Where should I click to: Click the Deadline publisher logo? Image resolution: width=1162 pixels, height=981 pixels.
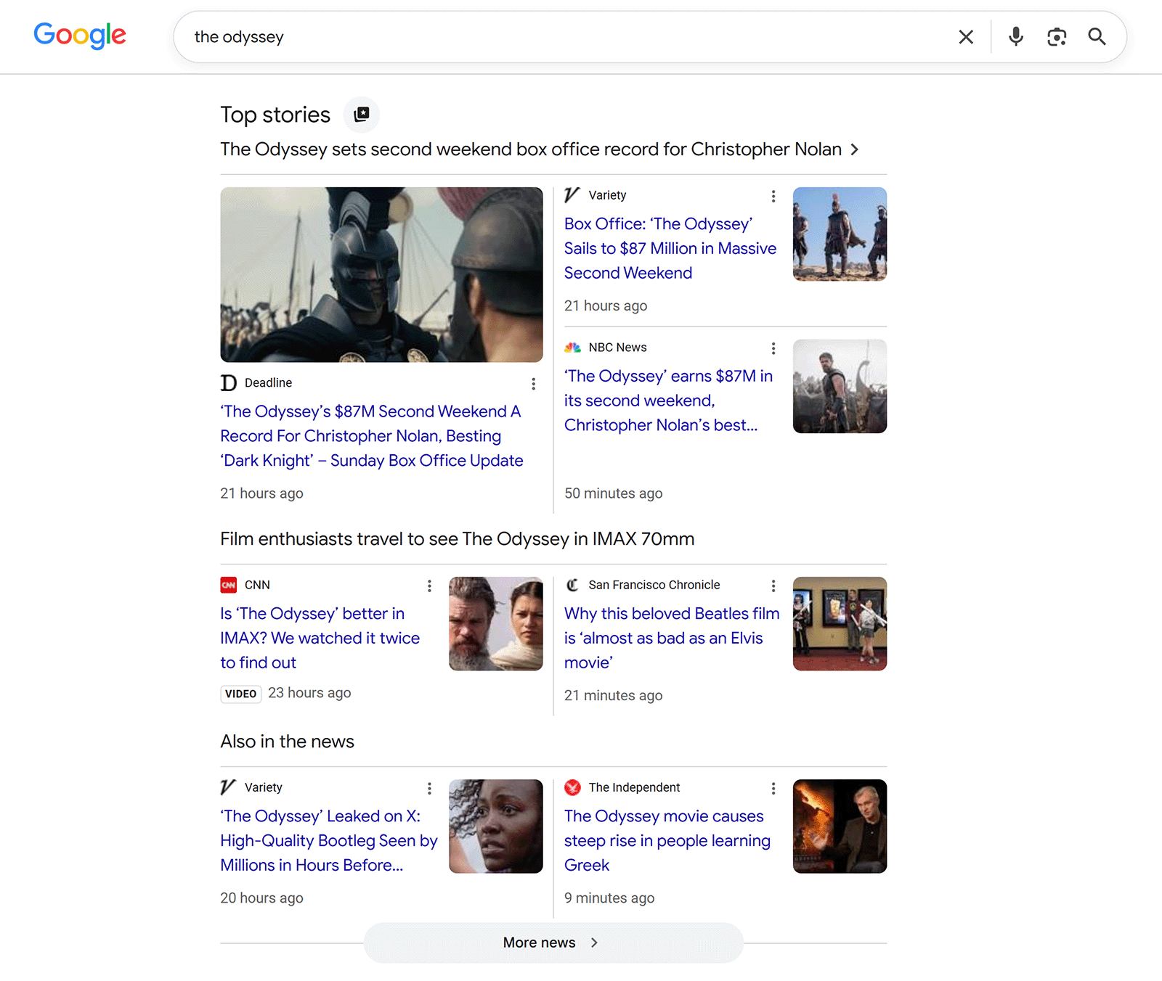[x=229, y=383]
